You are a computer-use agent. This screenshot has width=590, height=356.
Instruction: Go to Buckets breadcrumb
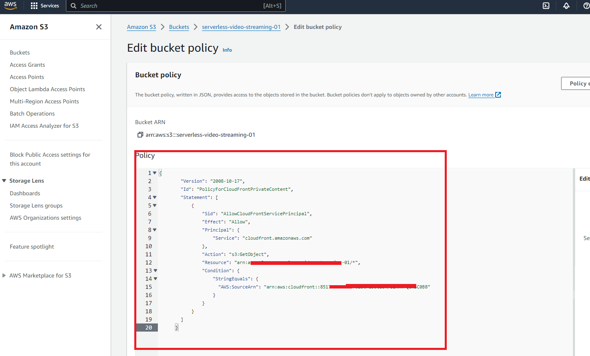179,27
